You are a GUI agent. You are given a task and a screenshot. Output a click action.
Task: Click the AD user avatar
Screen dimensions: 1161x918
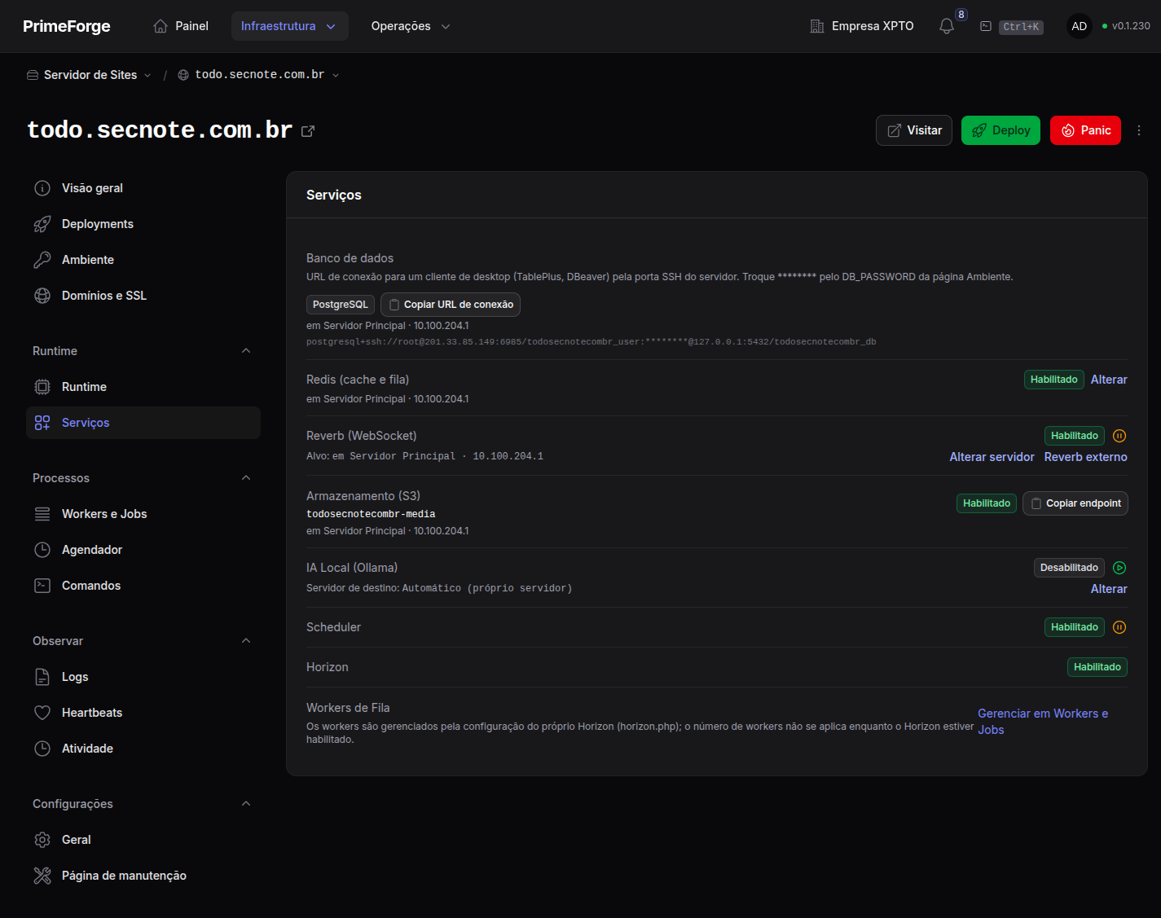point(1079,26)
